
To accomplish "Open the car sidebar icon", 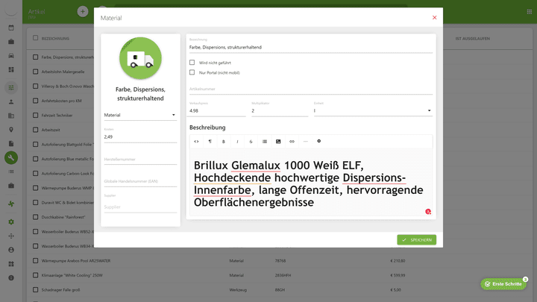I will (11, 55).
